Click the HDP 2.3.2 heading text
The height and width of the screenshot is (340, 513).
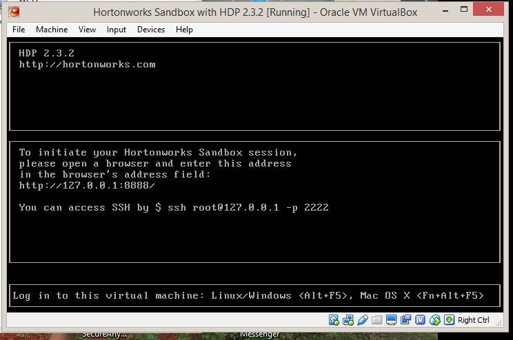(46, 53)
